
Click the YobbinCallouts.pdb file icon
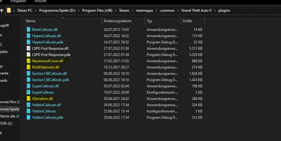(28, 117)
